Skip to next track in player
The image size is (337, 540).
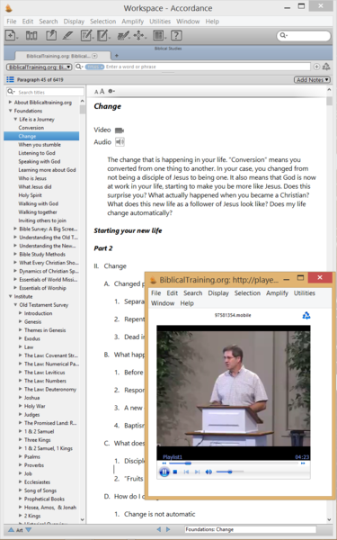click(x=197, y=472)
